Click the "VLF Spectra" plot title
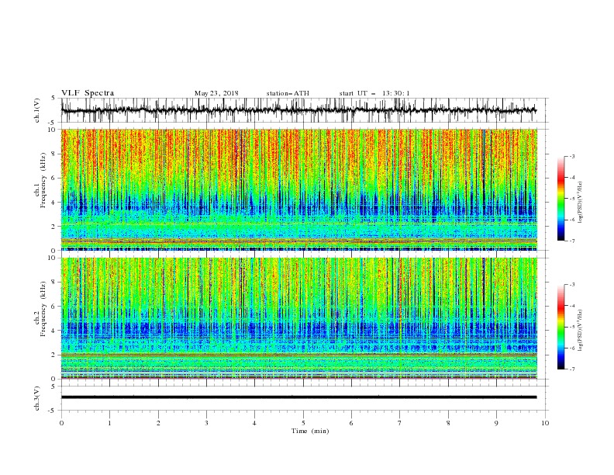The image size is (614, 475). [88, 93]
